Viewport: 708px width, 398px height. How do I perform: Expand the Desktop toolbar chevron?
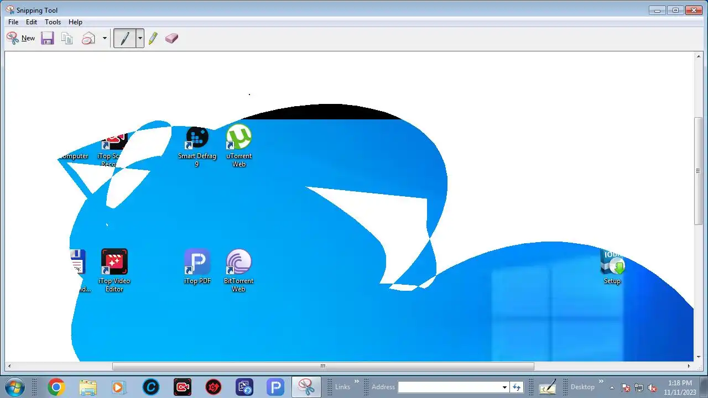coord(601,381)
